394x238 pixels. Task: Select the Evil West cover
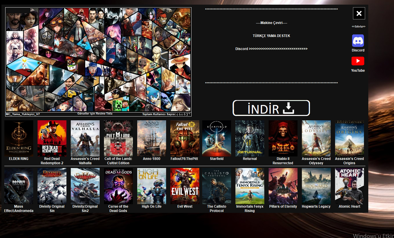pos(185,186)
